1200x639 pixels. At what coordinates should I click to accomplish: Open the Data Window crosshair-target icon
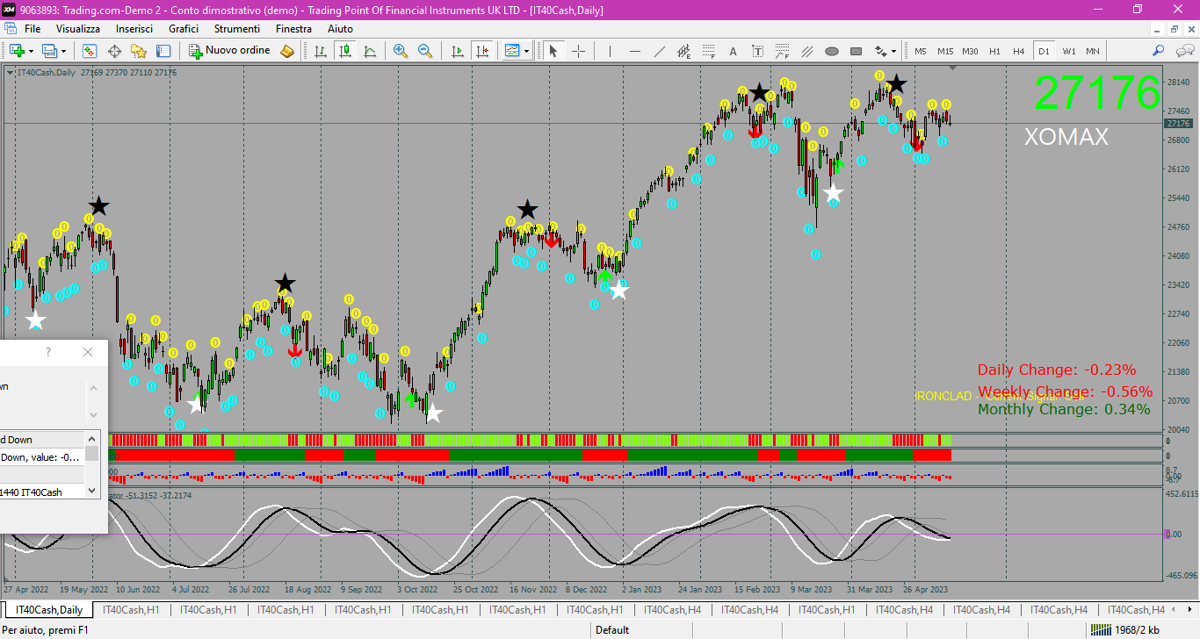coord(114,51)
